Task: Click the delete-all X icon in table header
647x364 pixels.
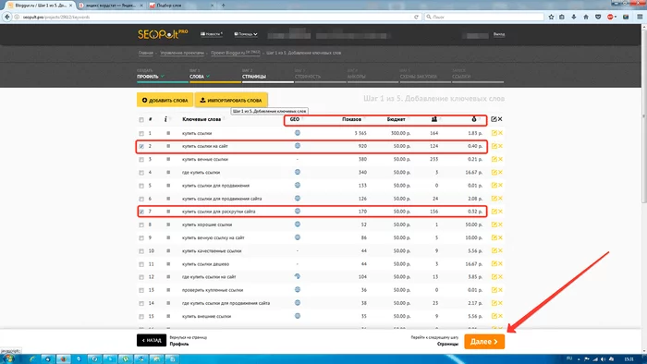Action: click(500, 119)
